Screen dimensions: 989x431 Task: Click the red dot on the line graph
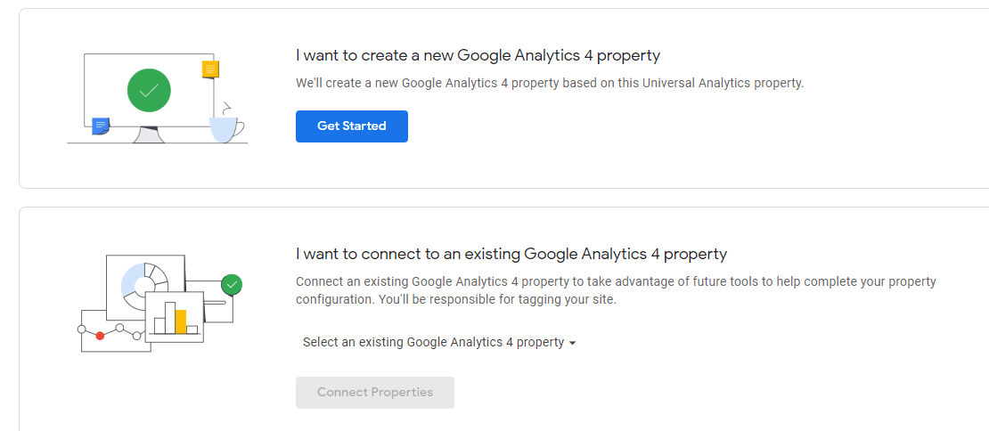(x=100, y=336)
